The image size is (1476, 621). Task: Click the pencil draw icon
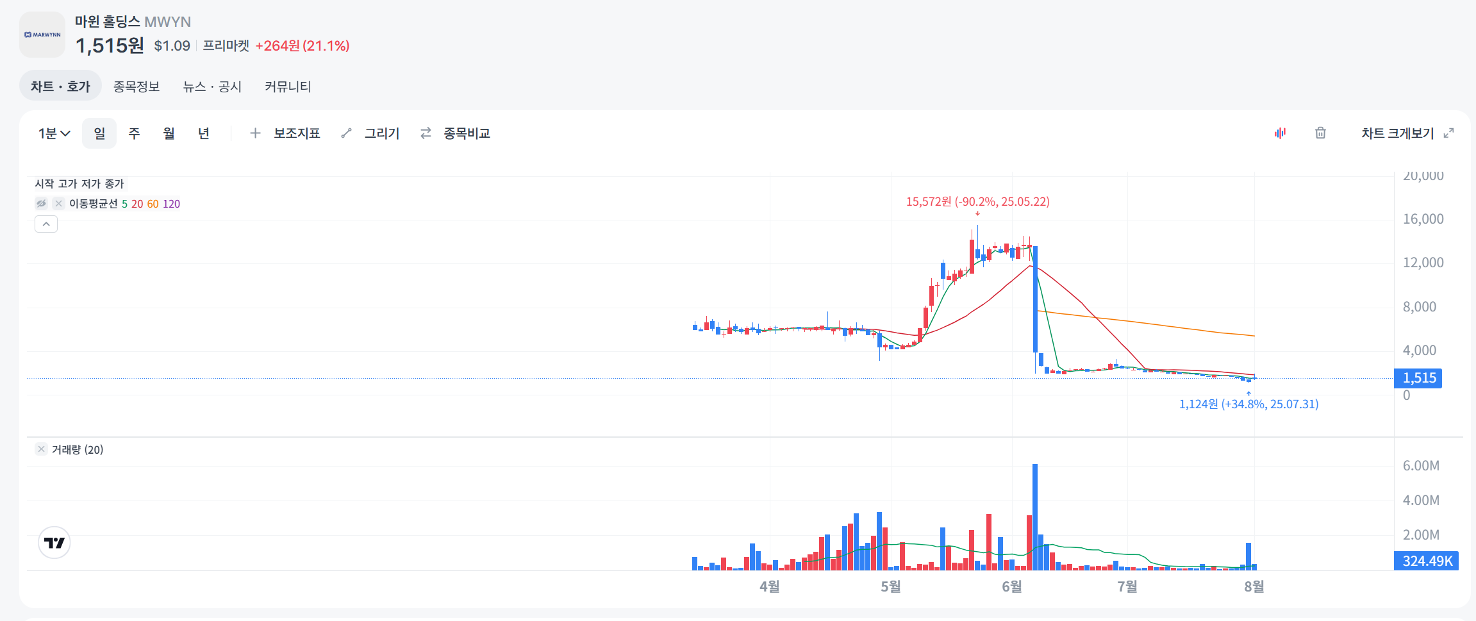(346, 133)
